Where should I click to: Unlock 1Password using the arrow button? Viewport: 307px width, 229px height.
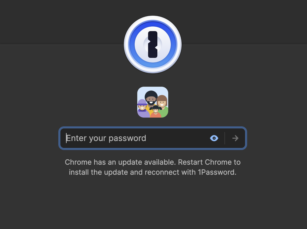235,138
